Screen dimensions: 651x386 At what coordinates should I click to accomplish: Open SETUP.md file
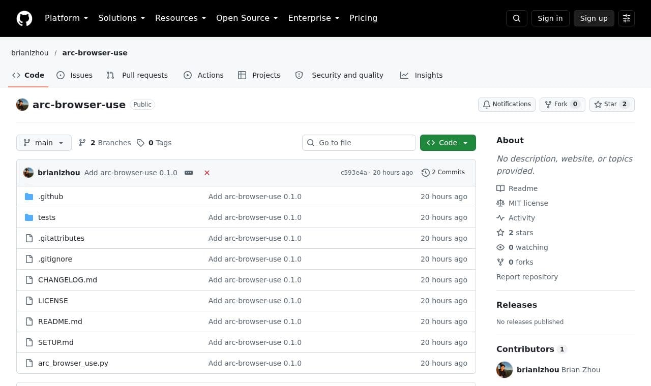(x=56, y=342)
